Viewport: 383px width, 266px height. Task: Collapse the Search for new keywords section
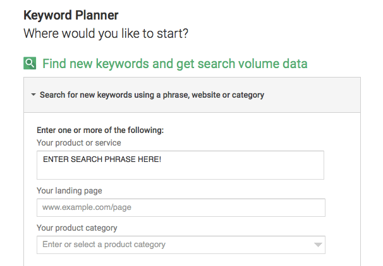[33, 95]
